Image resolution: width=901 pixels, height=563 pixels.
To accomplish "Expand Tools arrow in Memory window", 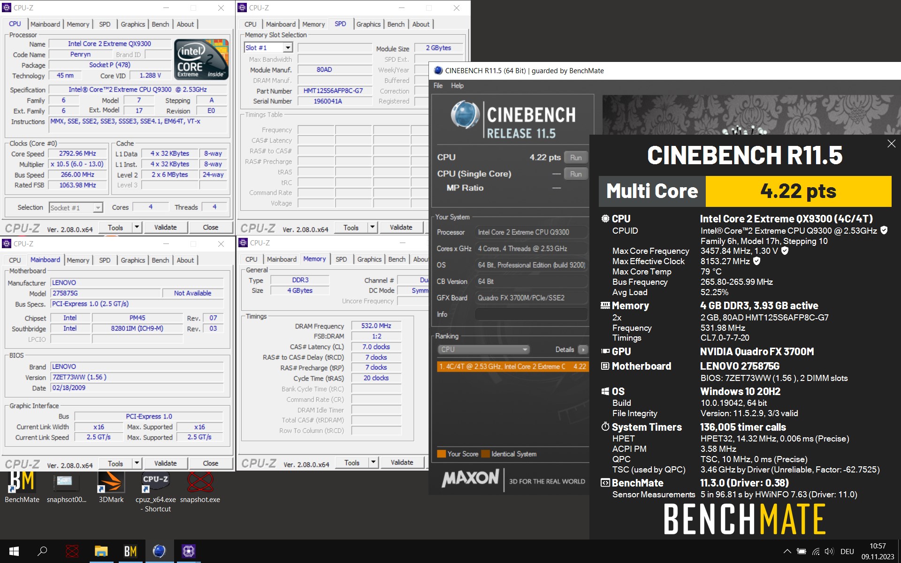I will pos(373,462).
